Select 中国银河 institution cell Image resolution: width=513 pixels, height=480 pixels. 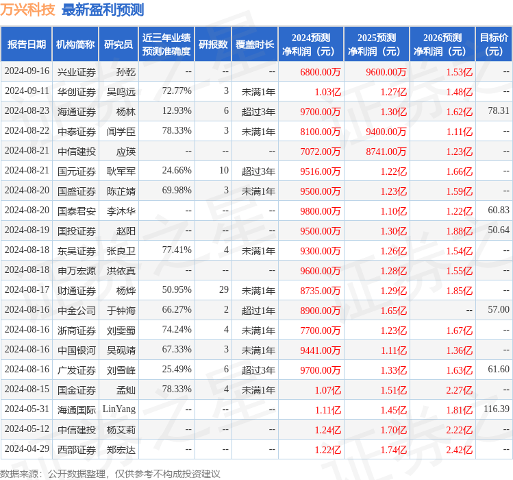[77, 350]
